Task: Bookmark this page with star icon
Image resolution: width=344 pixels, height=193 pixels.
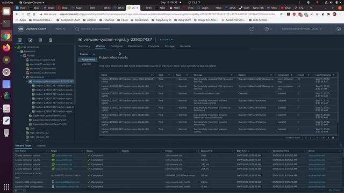Action: [281, 14]
